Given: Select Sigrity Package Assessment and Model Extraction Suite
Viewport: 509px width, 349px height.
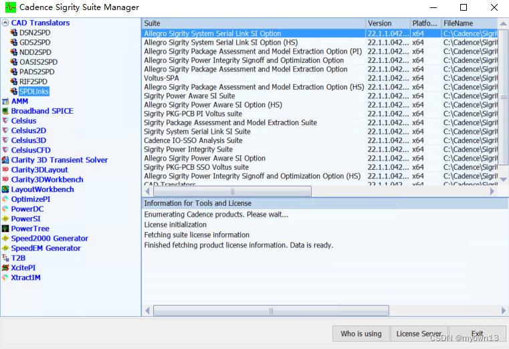Looking at the screenshot, I should coord(320,122).
